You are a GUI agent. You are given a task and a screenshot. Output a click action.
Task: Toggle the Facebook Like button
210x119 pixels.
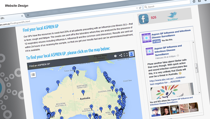tap(156, 41)
